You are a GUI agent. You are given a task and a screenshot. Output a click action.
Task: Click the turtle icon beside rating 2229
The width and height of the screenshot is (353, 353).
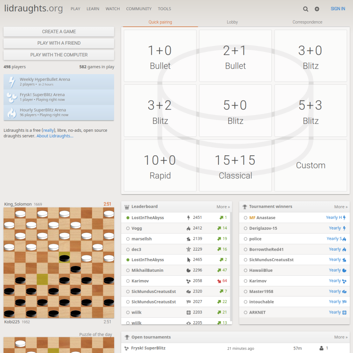click(x=188, y=249)
